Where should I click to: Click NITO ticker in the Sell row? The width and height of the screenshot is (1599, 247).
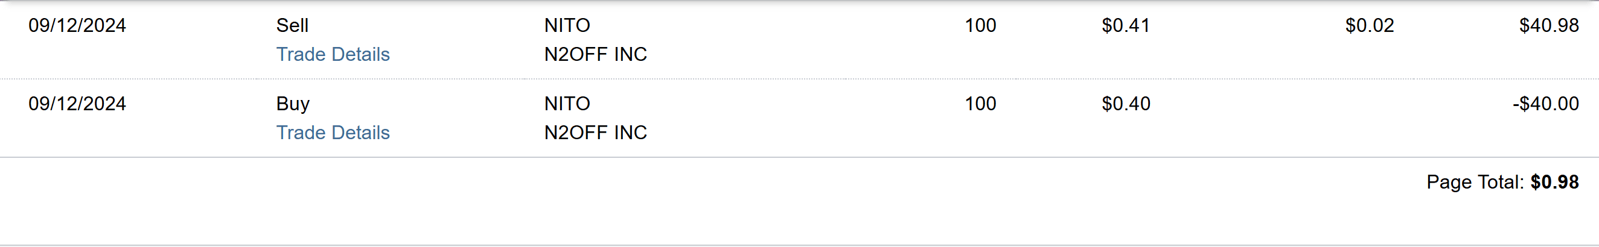tap(567, 25)
